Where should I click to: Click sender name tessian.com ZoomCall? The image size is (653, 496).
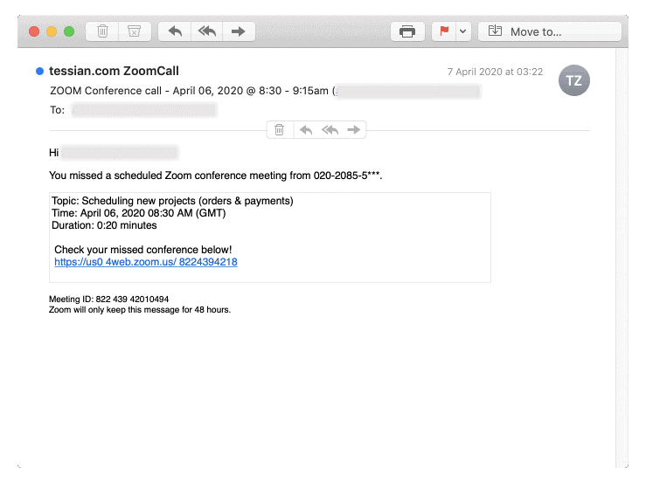pyautogui.click(x=114, y=71)
